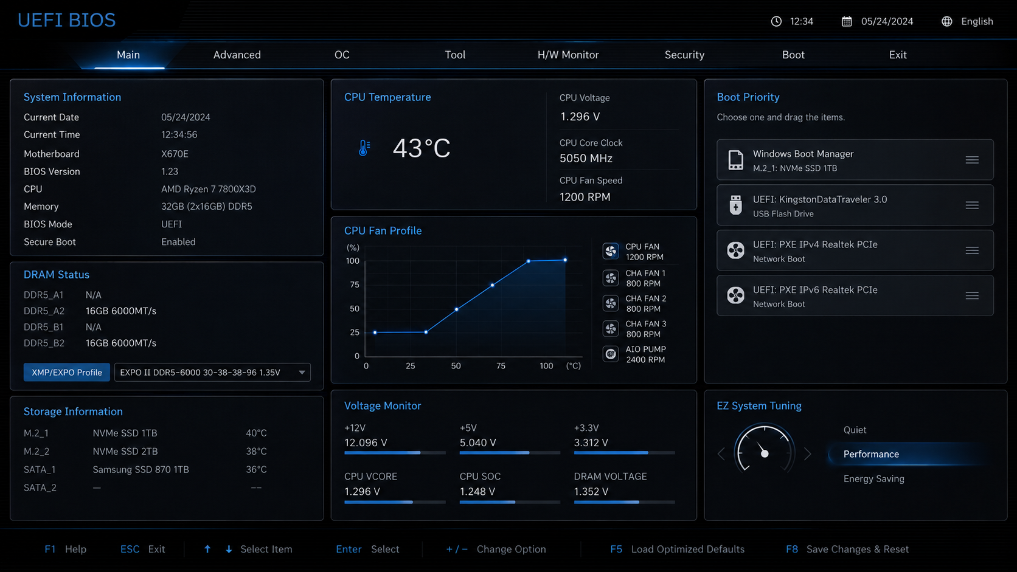Select the CHA FAN 1 icon
This screenshot has height=572, width=1017.
tap(611, 278)
